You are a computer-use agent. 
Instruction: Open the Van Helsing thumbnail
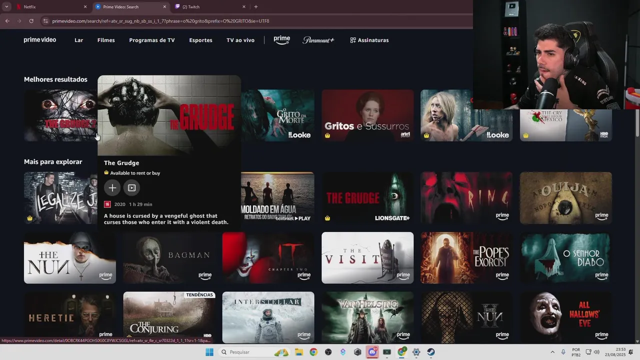coord(367,317)
